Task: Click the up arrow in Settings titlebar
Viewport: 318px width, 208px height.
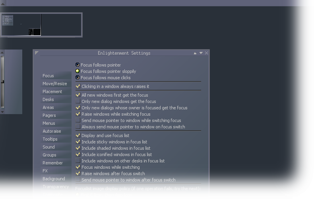Action: tap(195, 53)
